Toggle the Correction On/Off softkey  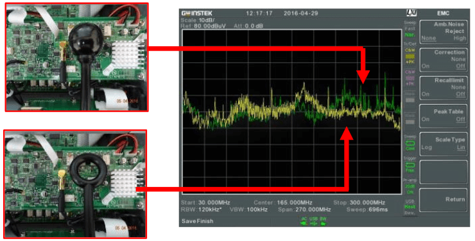click(x=443, y=59)
